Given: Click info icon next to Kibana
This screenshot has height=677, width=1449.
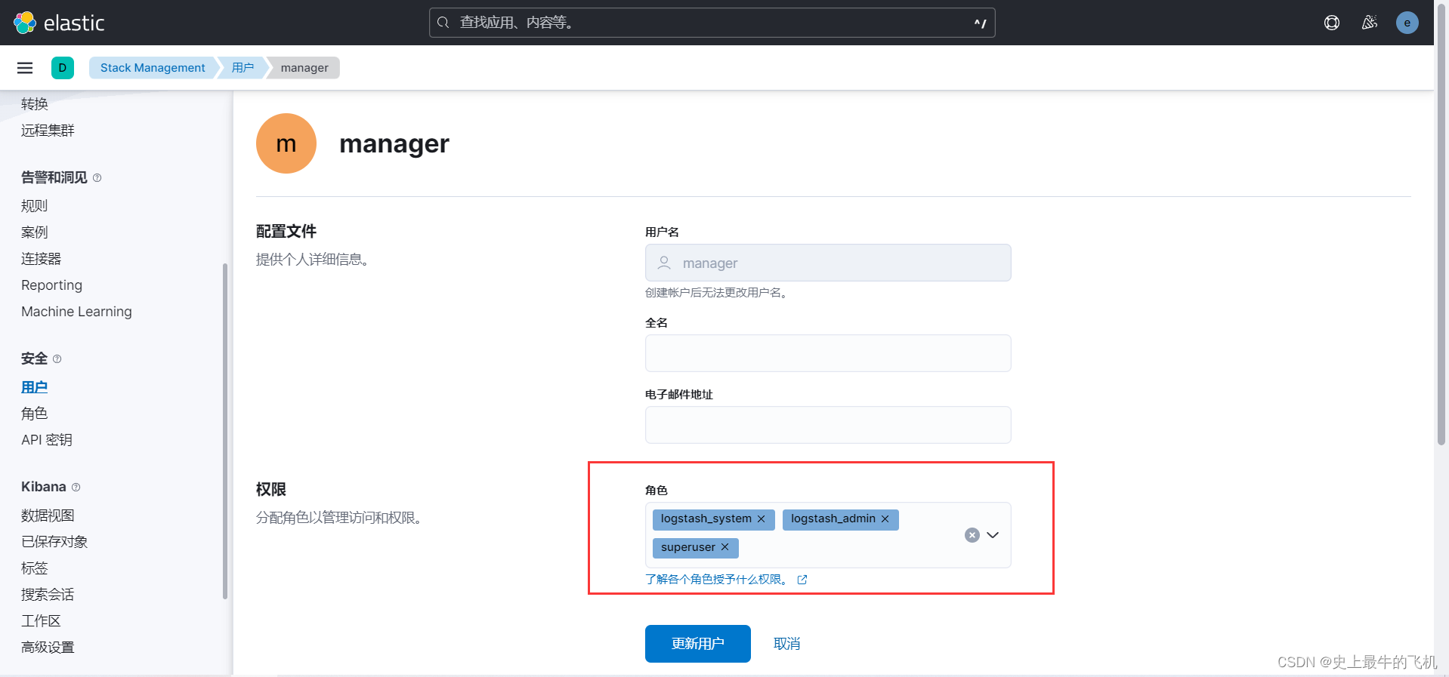Looking at the screenshot, I should 76,488.
